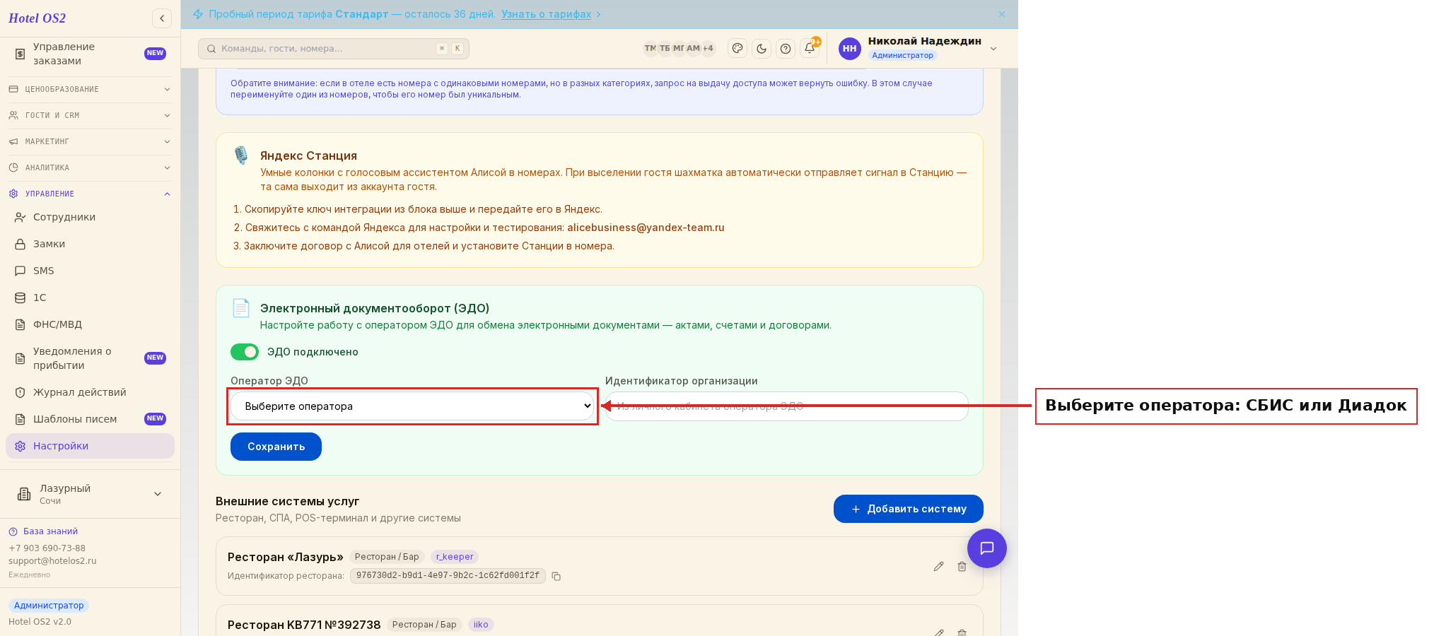
Task: Click Hotel OS2 logo
Action: (x=37, y=18)
